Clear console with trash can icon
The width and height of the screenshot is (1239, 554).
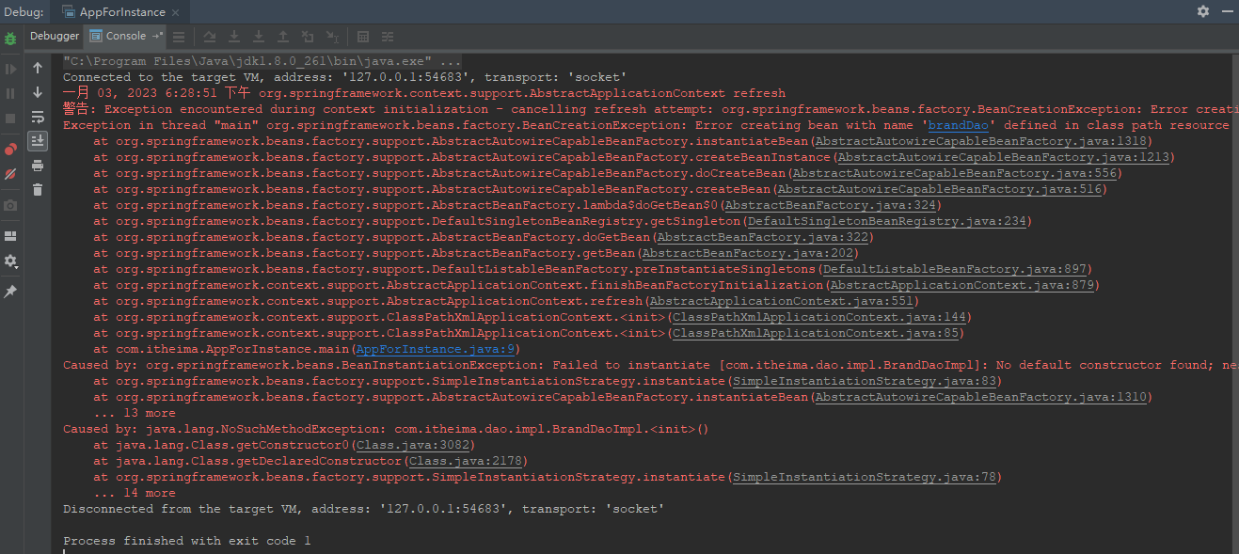pyautogui.click(x=38, y=190)
